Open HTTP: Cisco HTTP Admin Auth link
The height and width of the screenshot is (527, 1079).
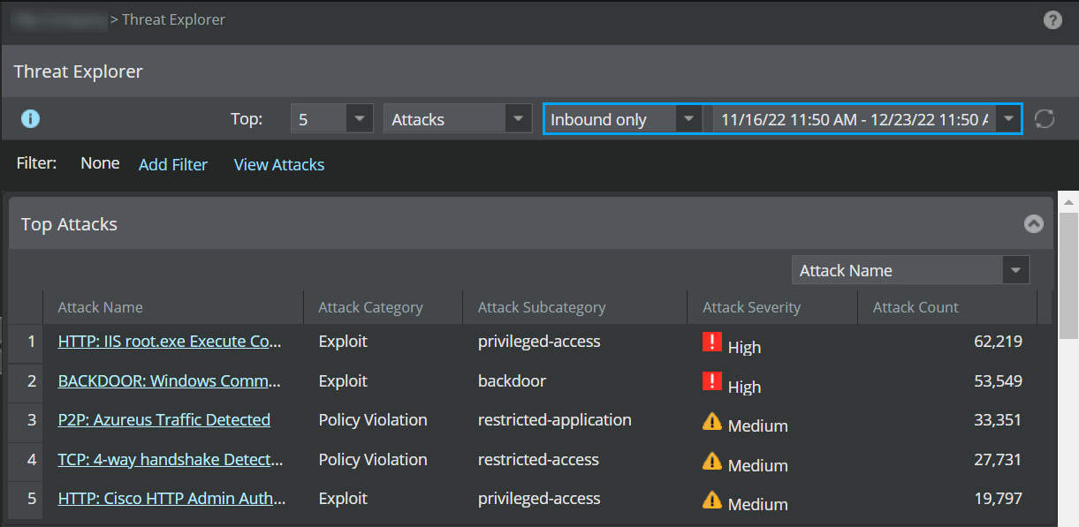tap(172, 499)
